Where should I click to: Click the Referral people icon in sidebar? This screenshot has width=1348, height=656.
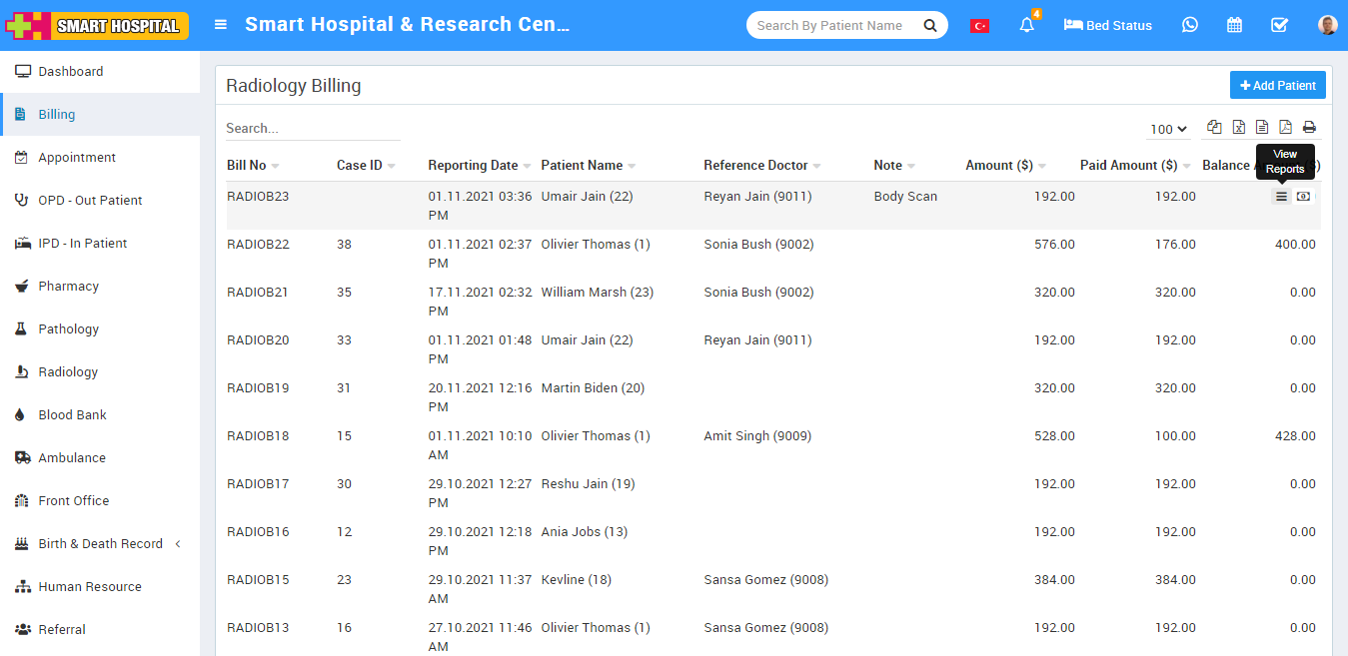[x=23, y=630]
